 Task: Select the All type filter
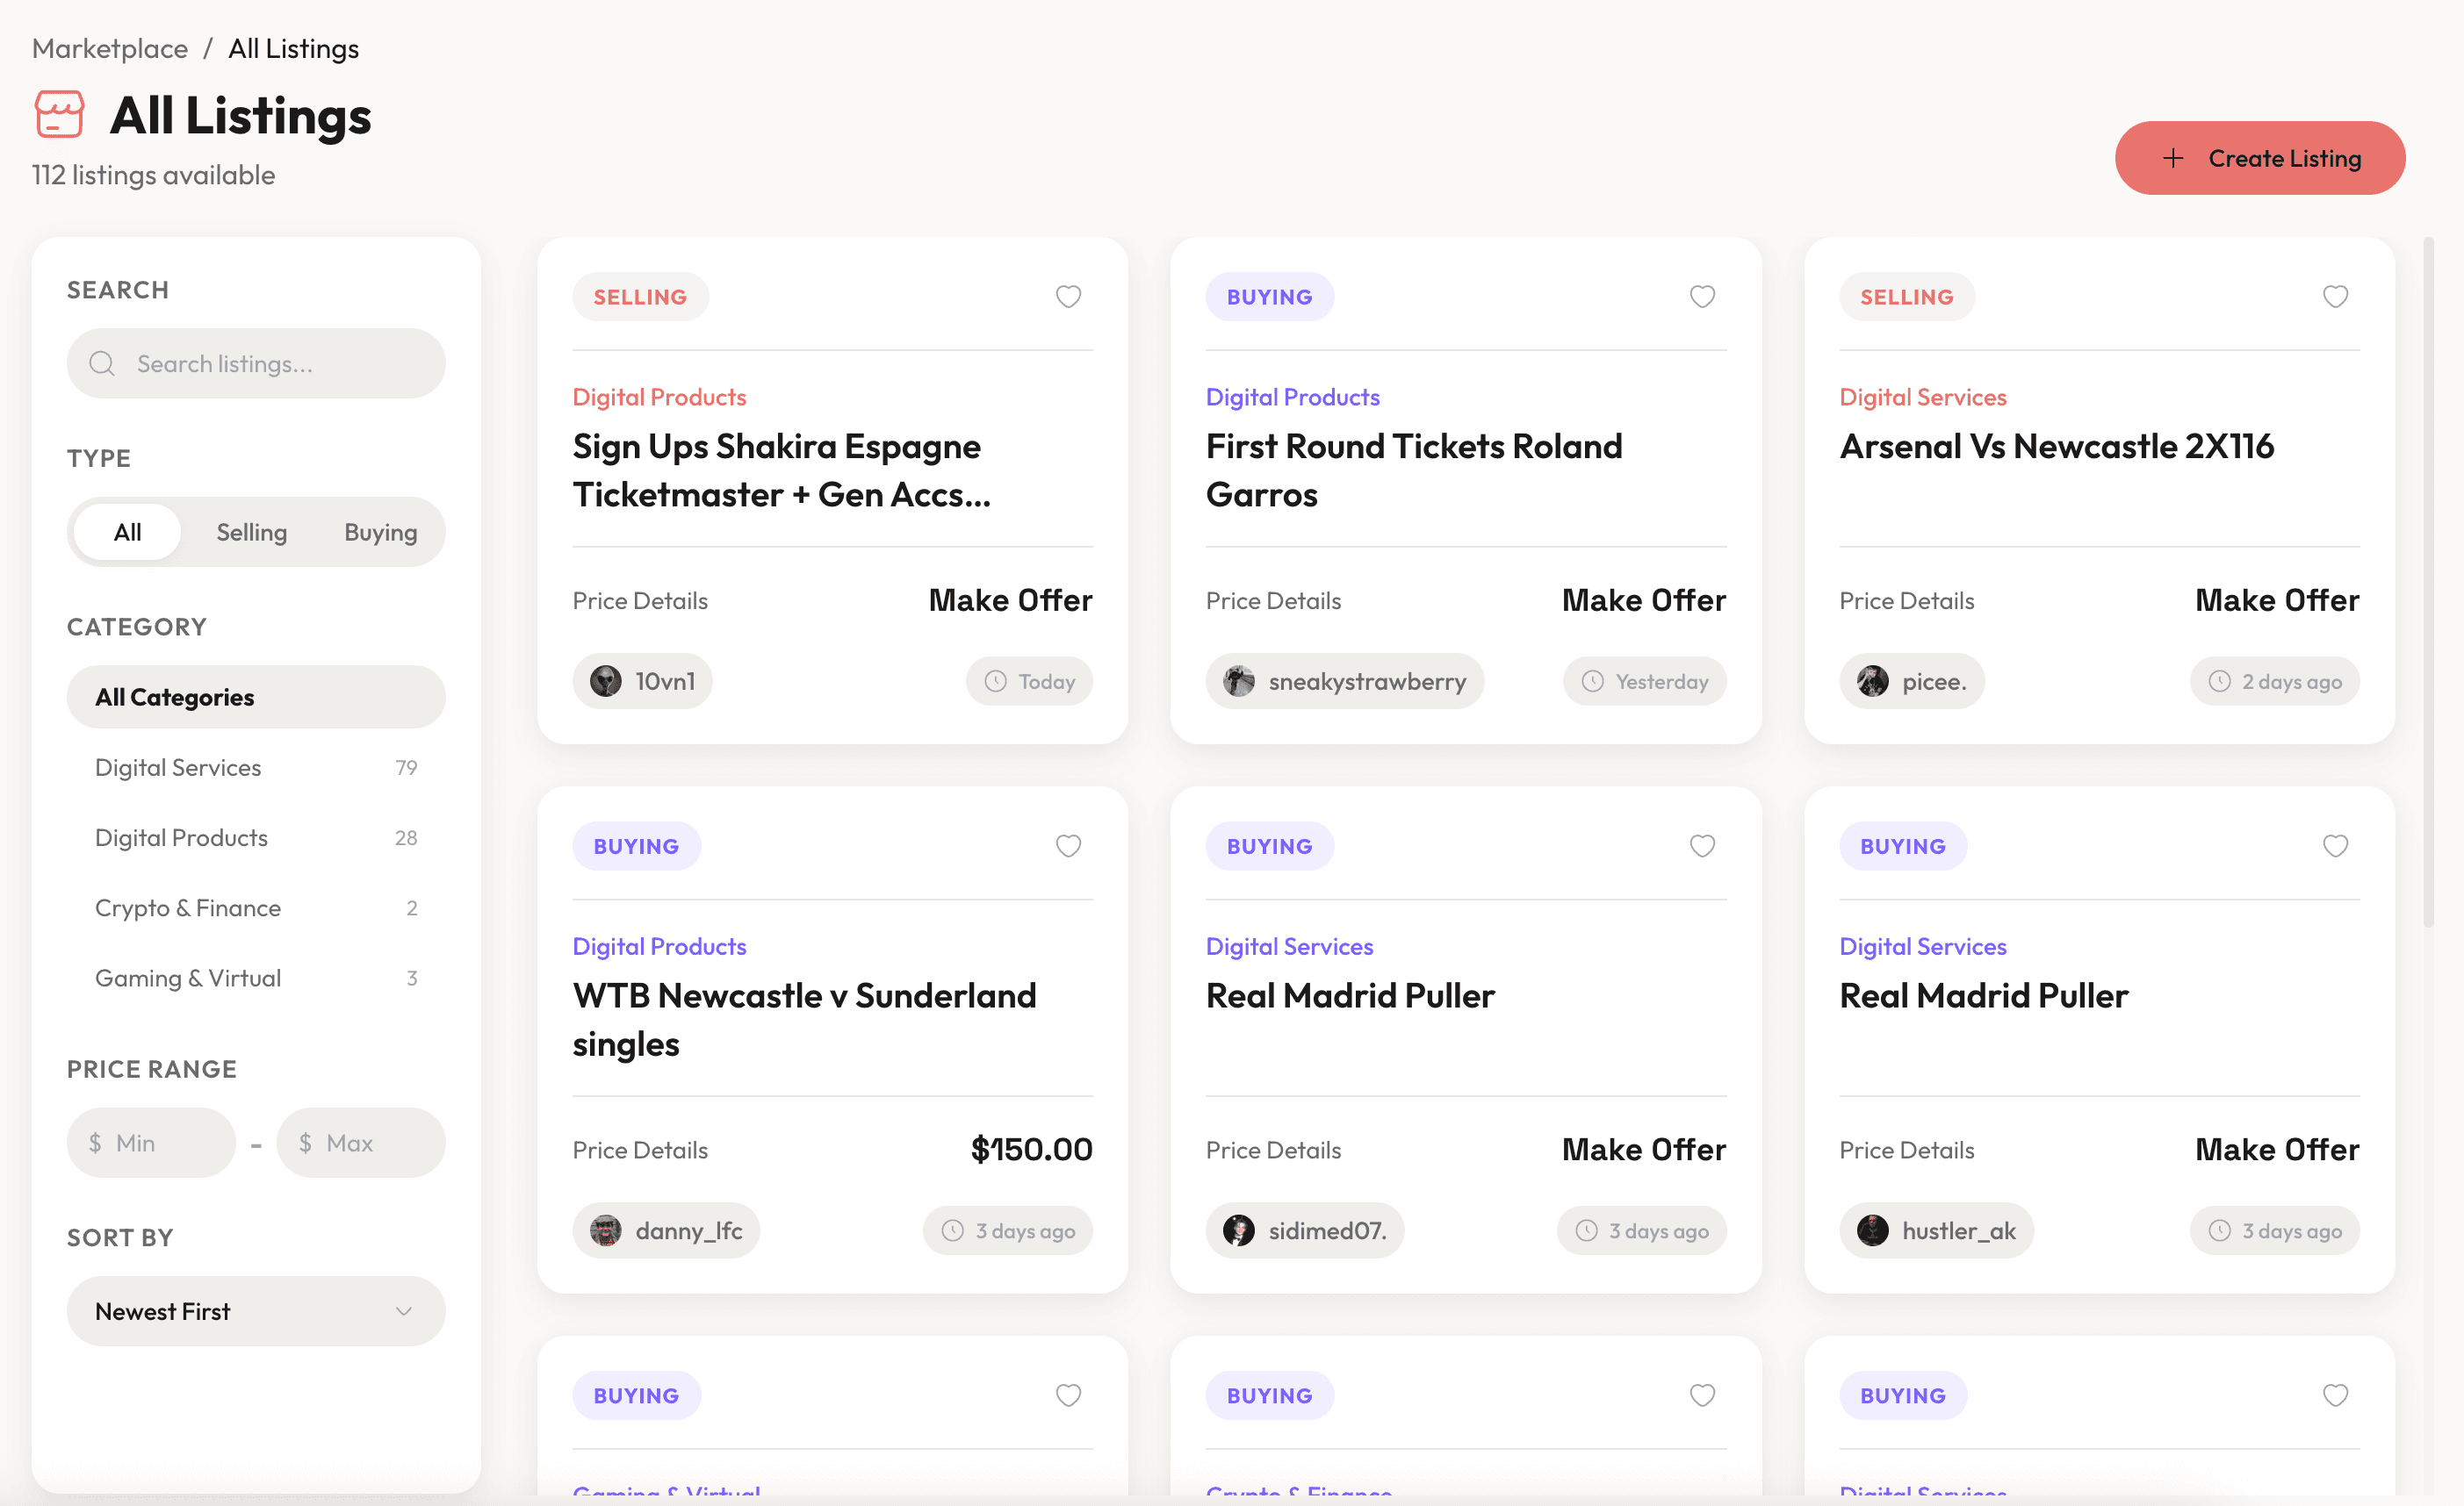(127, 532)
